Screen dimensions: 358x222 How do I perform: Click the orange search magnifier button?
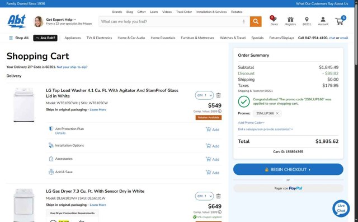[256, 21]
